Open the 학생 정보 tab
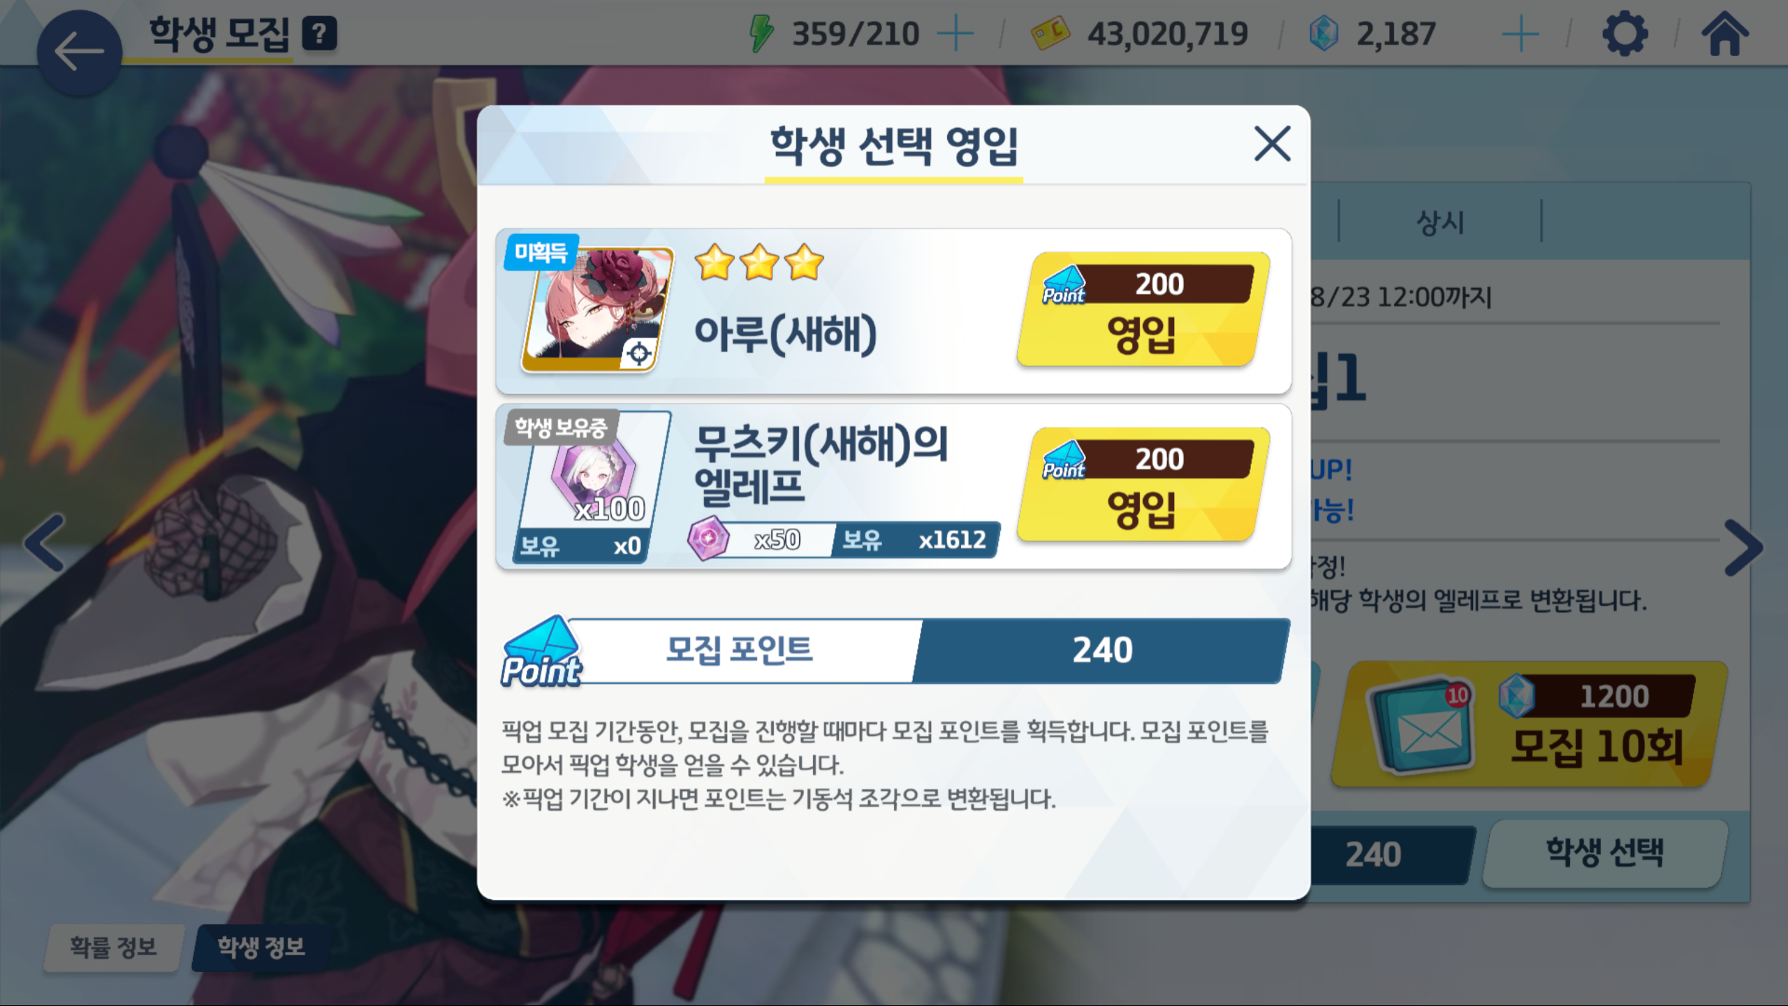The image size is (1788, 1006). point(261,947)
